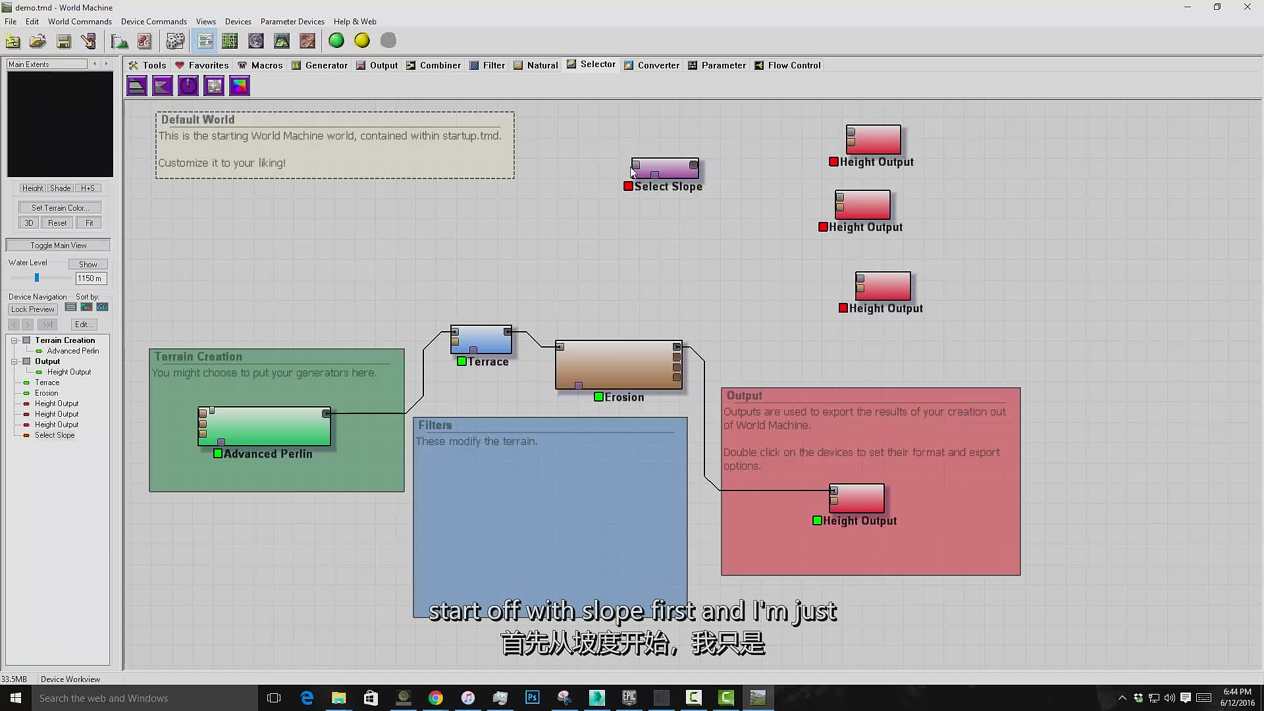Toggle Height Shade view button
The height and width of the screenshot is (711, 1264).
pyautogui.click(x=88, y=188)
